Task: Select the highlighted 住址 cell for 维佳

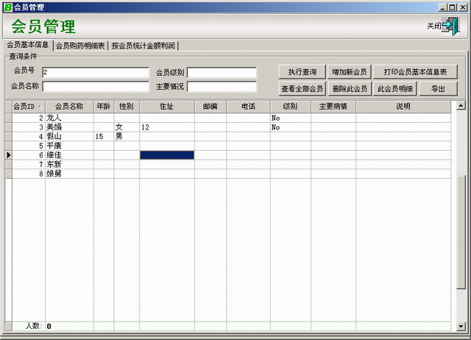Action: 167,155
